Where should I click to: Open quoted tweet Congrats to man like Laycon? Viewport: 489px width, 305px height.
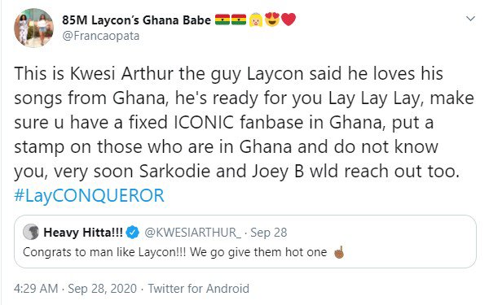tap(245, 242)
